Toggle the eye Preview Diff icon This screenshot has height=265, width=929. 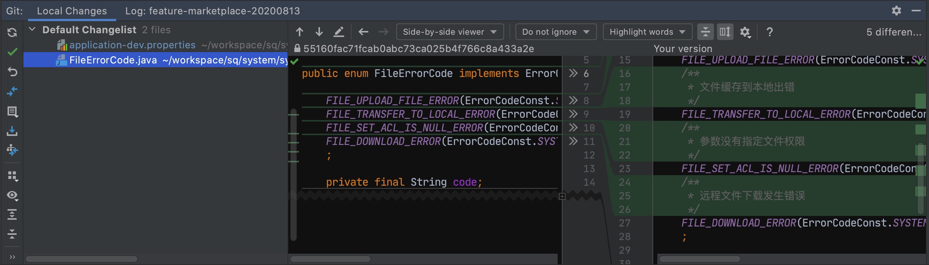[x=12, y=195]
